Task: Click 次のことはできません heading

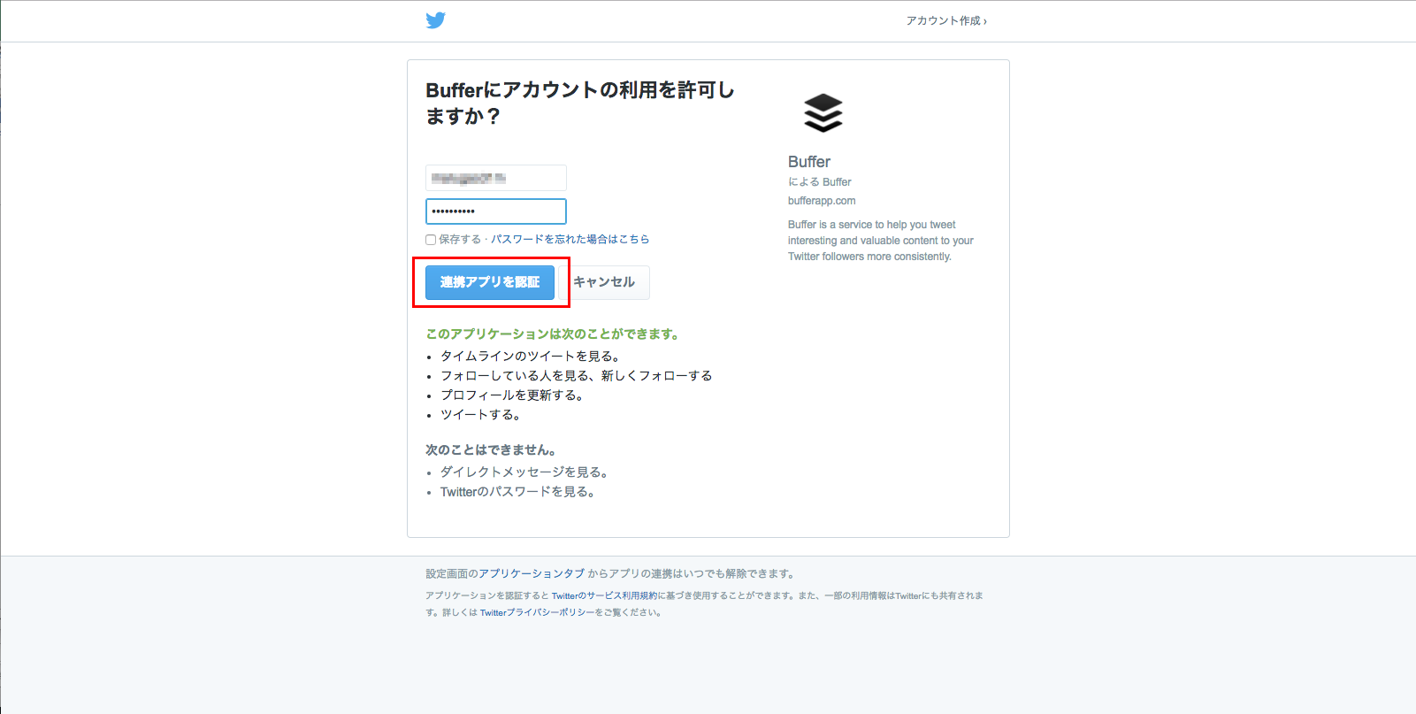Action: coord(491,449)
